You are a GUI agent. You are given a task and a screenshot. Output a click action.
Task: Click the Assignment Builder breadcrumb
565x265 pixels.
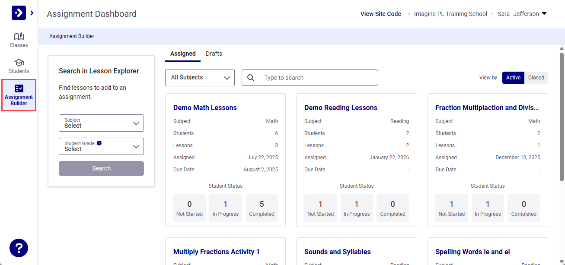pyautogui.click(x=72, y=36)
